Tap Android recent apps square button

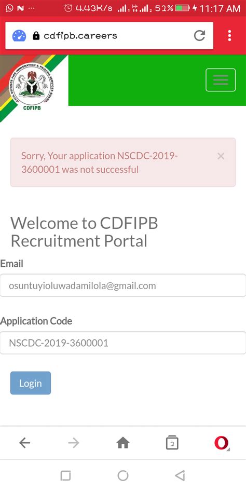click(65, 476)
